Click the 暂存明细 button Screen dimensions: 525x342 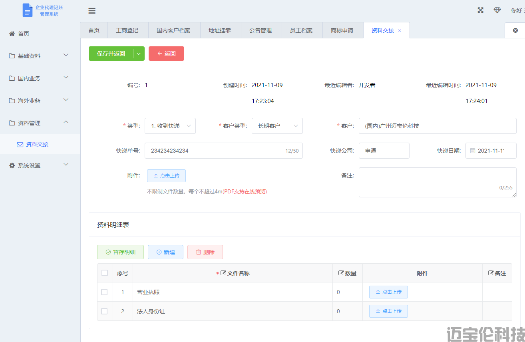click(x=120, y=252)
